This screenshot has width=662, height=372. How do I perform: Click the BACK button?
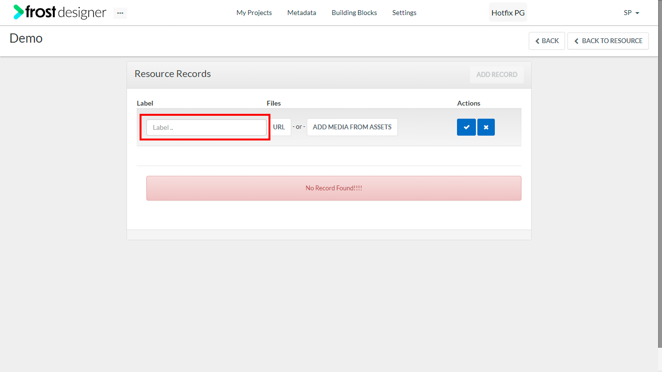pos(547,41)
